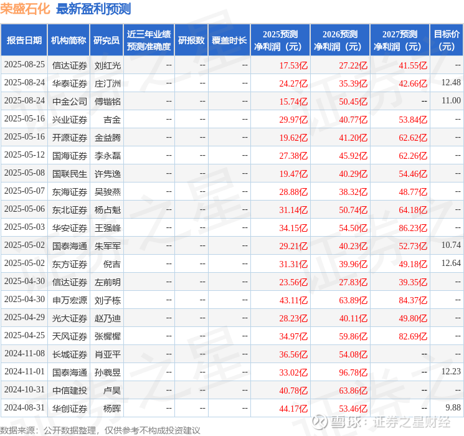This screenshot has height=436, width=464.
Task: Click target price 9.88
Action: 453,407
